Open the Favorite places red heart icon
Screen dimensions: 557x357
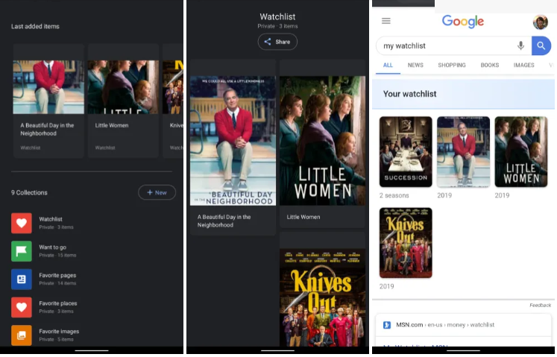tap(22, 307)
